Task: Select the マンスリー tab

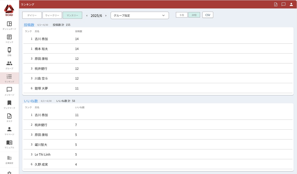Action: tap(72, 15)
